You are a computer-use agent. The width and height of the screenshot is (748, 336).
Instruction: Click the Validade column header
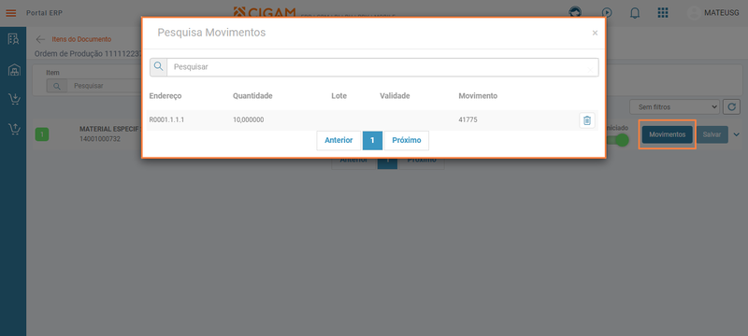tap(395, 95)
